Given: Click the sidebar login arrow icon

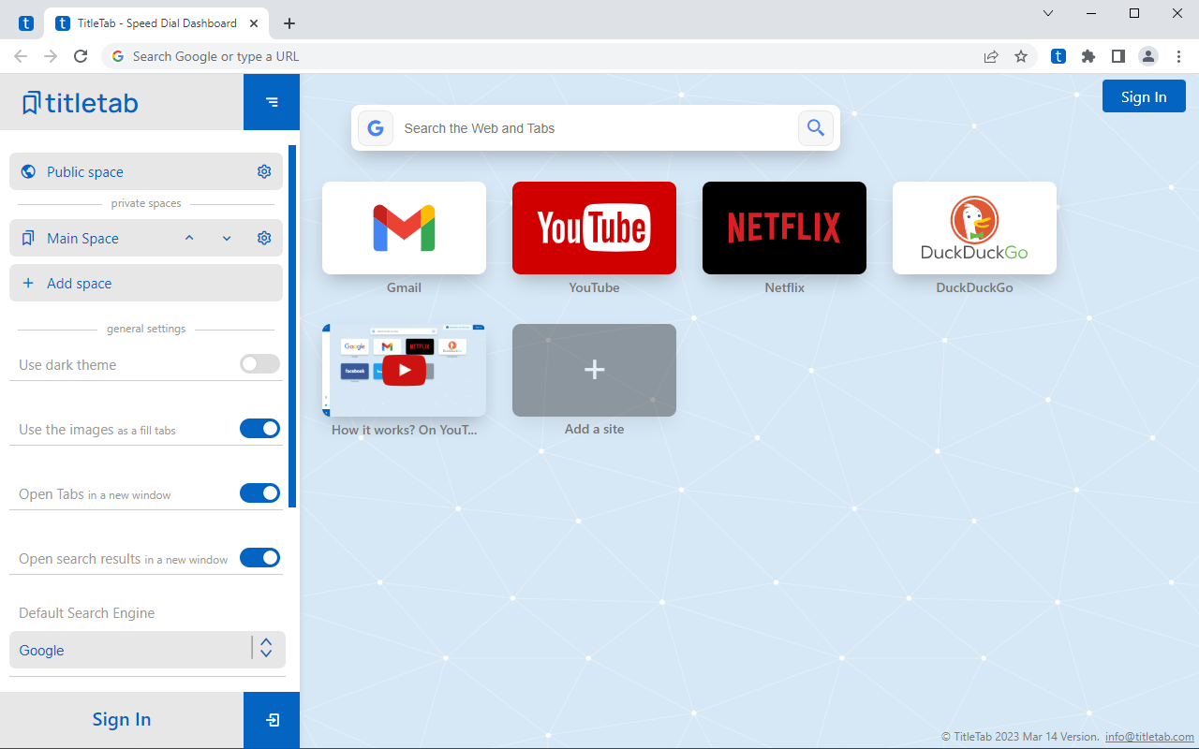Looking at the screenshot, I should click(272, 720).
